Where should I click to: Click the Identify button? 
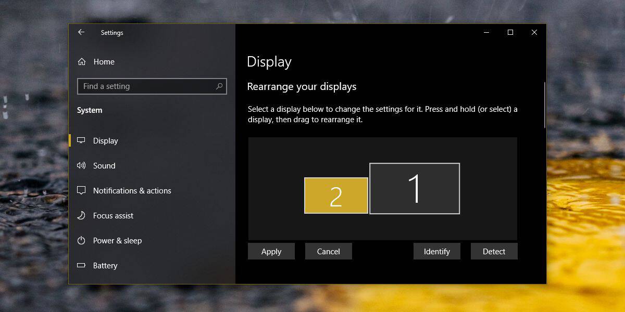(437, 251)
